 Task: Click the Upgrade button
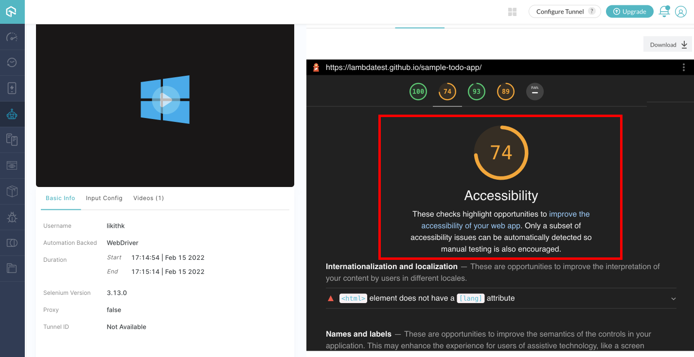click(x=629, y=12)
